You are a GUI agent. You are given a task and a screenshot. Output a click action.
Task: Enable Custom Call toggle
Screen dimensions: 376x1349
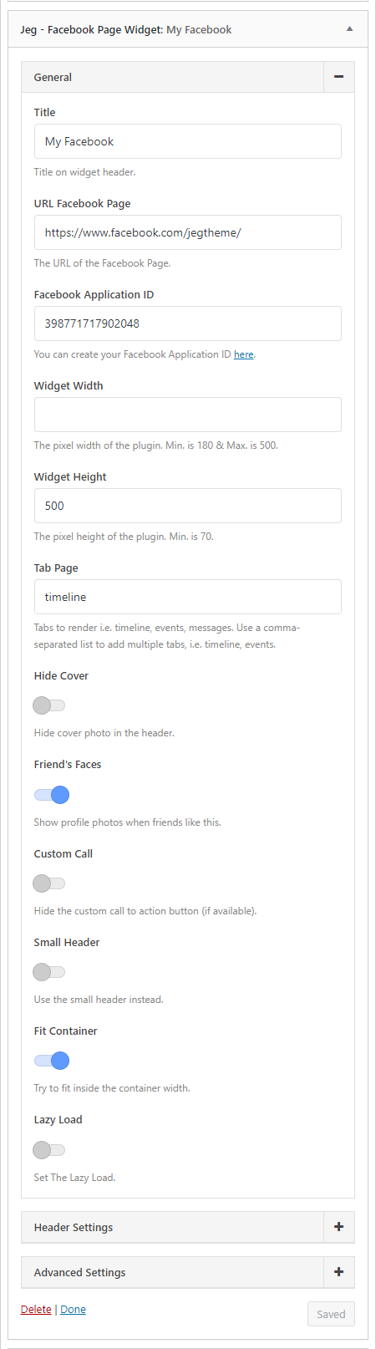[49, 883]
